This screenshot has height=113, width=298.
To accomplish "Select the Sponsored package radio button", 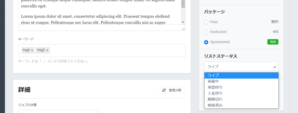I will point(206,42).
